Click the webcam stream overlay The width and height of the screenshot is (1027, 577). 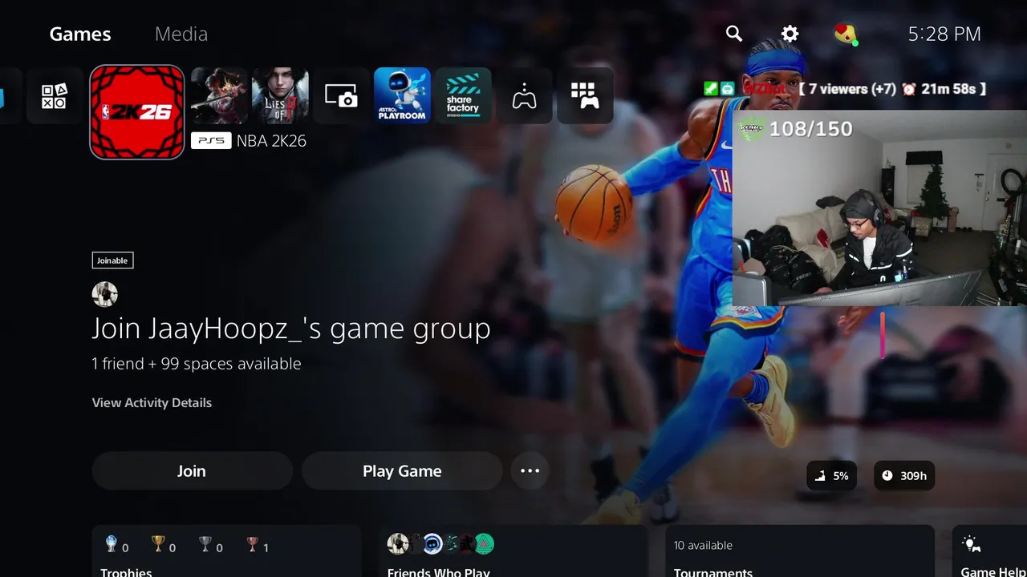coord(879,208)
